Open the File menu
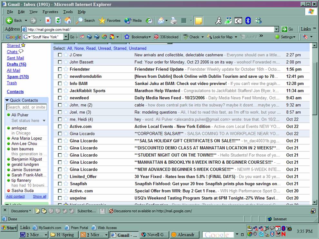 [10, 12]
